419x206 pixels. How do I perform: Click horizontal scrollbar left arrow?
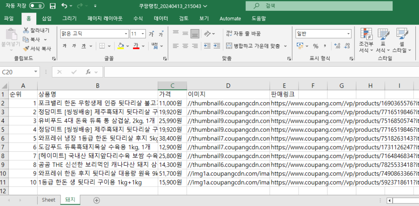pyautogui.click(x=390, y=200)
